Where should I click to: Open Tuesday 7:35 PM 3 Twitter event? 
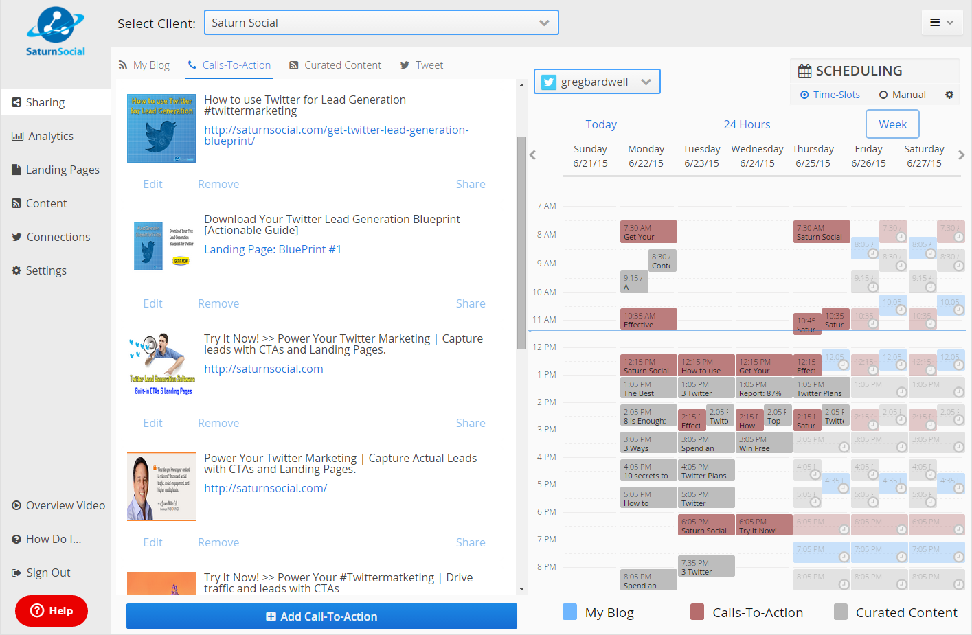706,566
